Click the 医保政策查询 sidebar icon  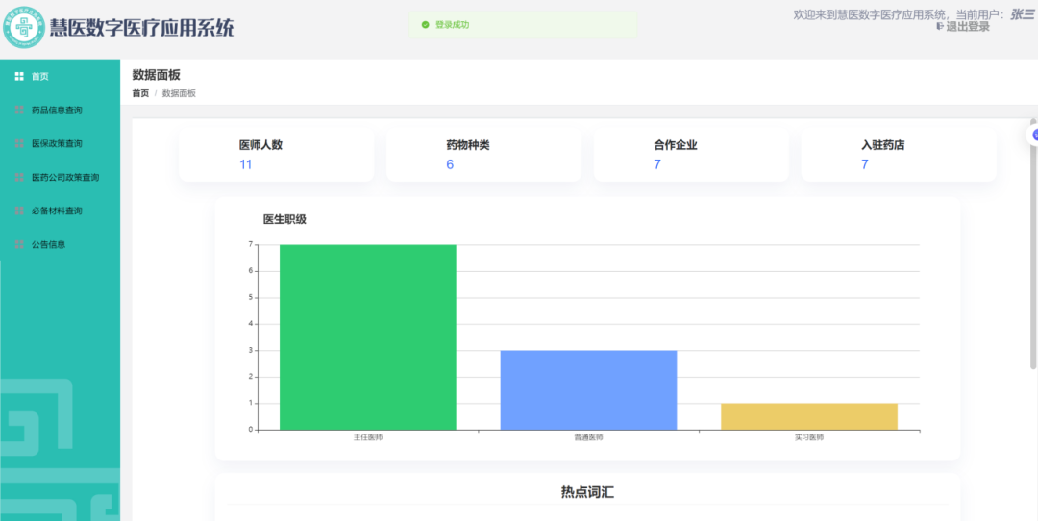[x=19, y=143]
